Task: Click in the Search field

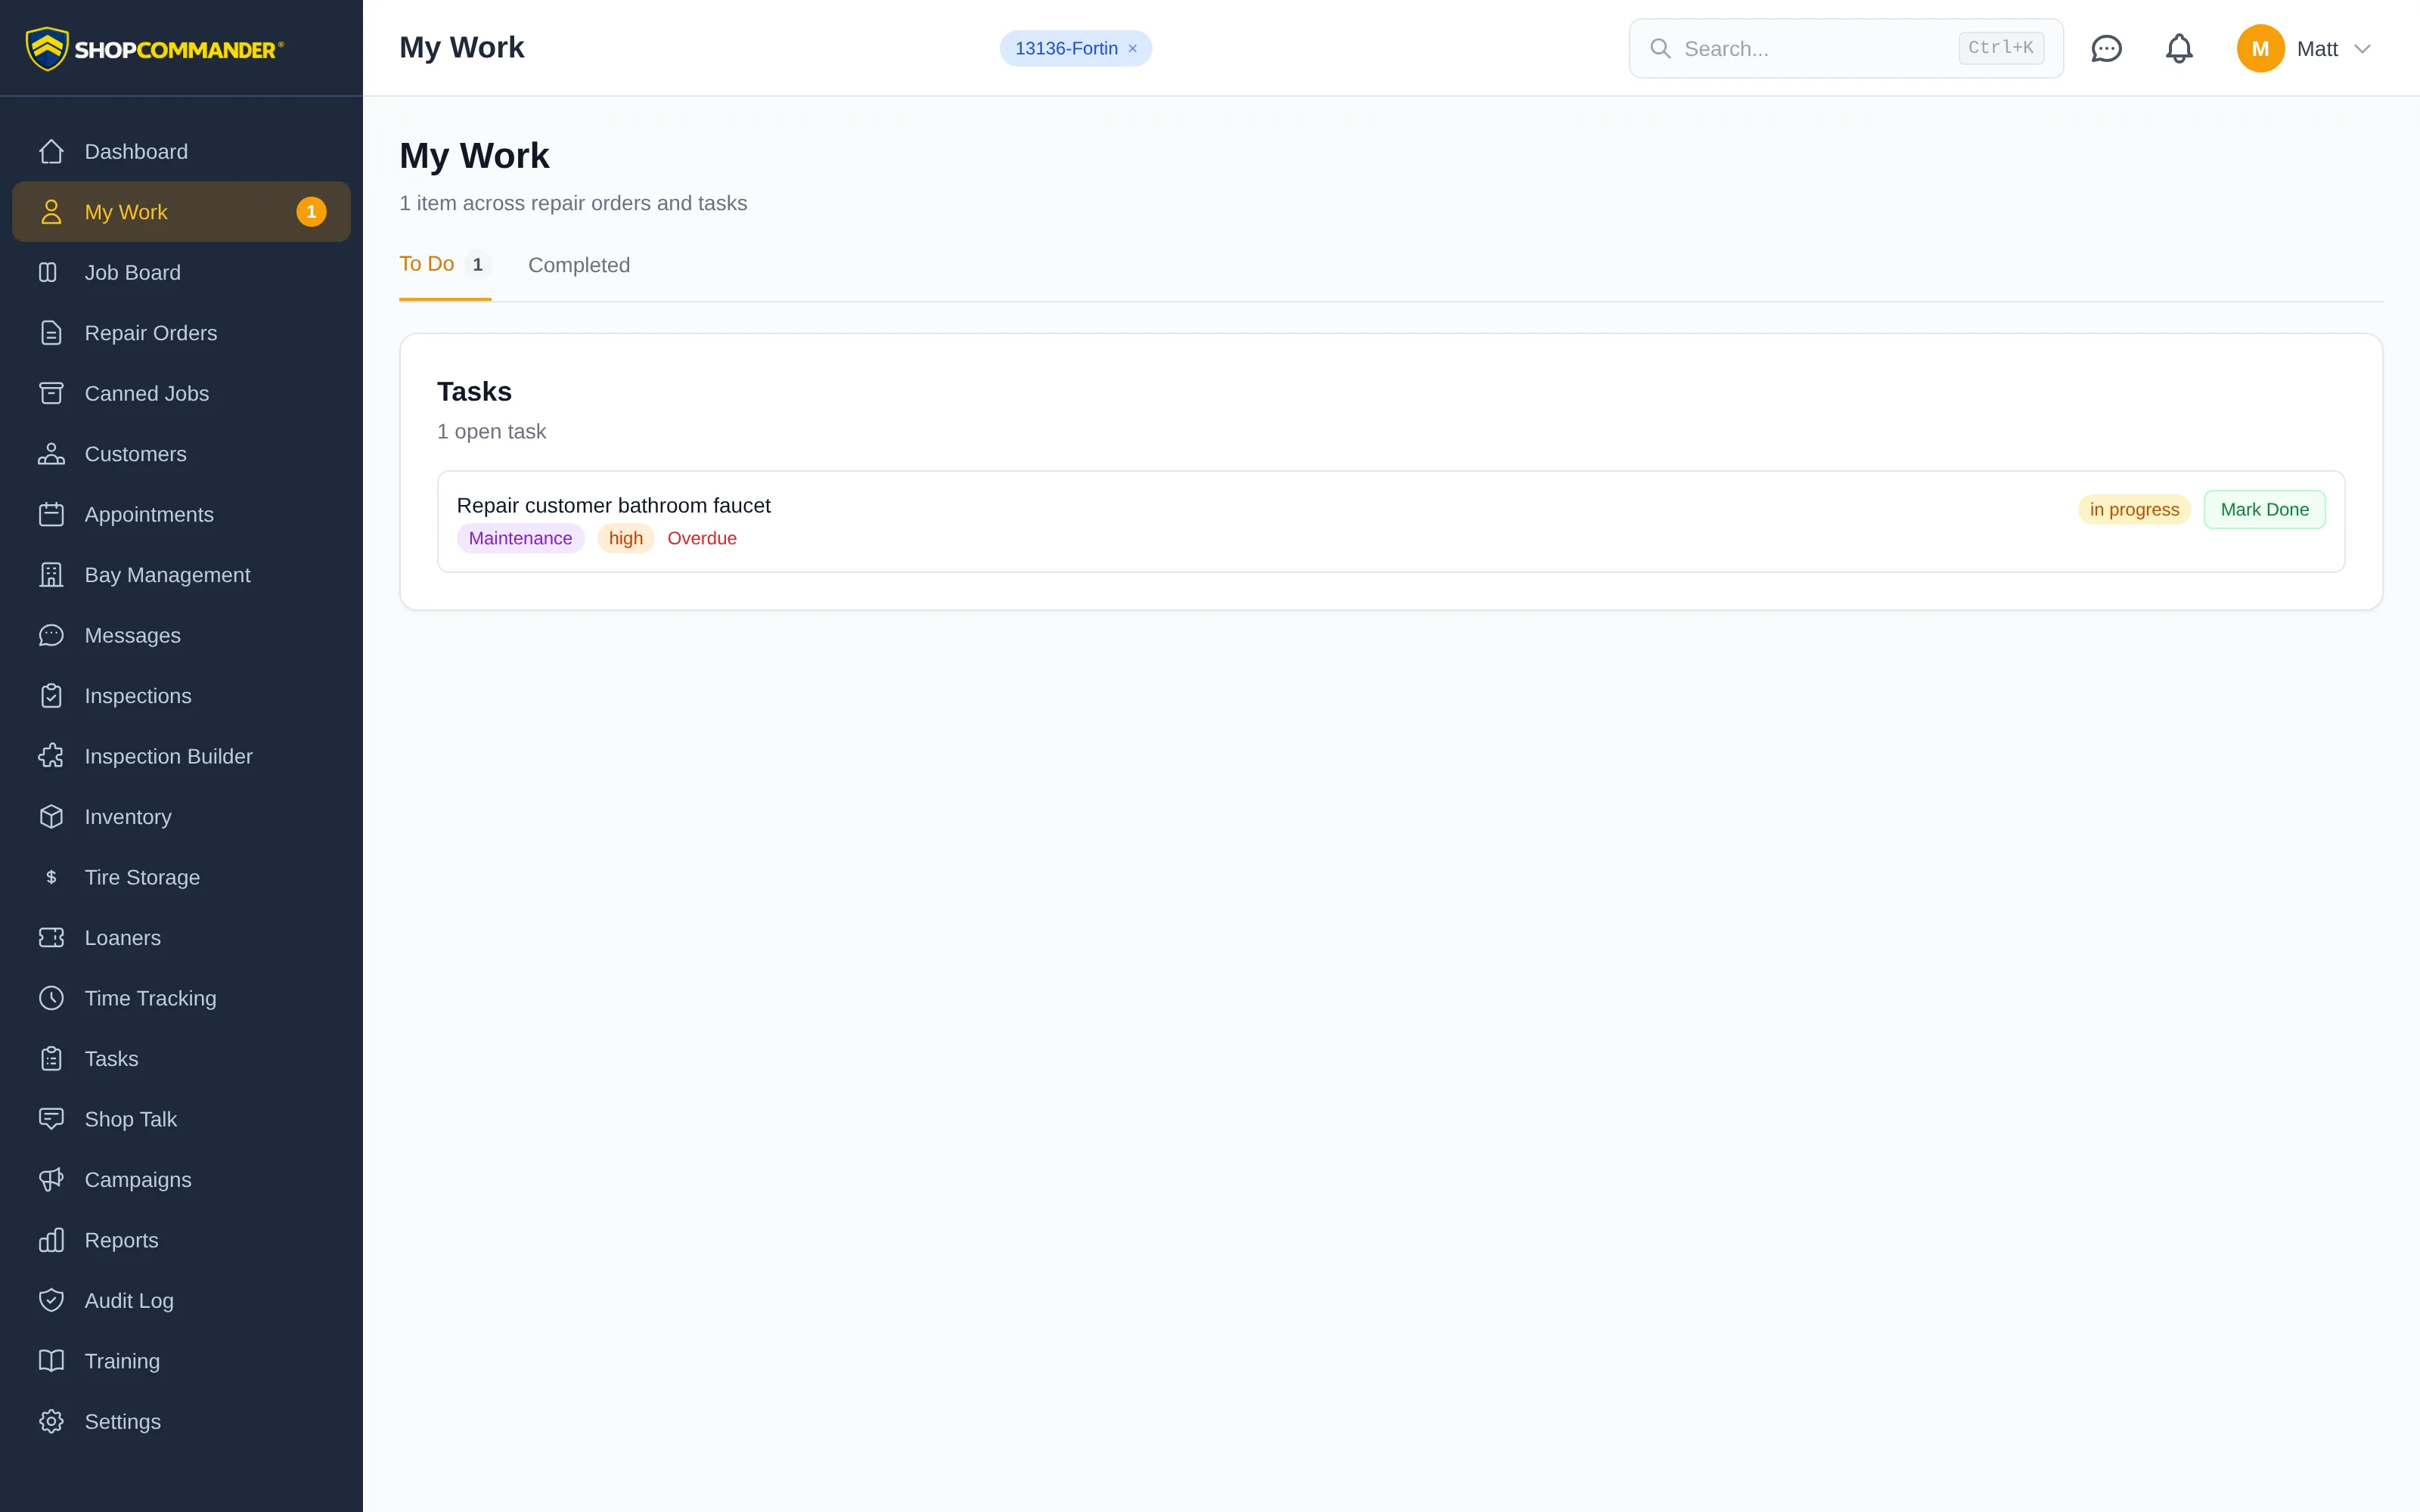Action: tap(1846, 48)
